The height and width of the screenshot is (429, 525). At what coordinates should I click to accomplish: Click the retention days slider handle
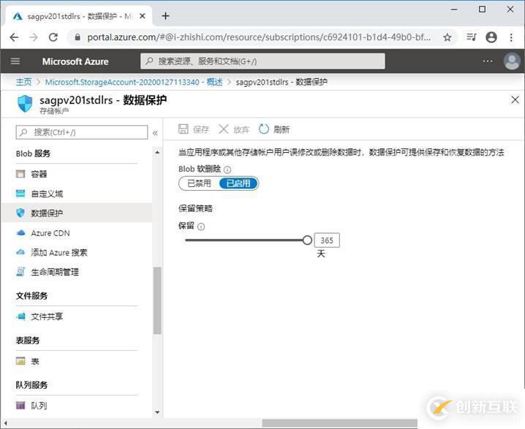[307, 240]
